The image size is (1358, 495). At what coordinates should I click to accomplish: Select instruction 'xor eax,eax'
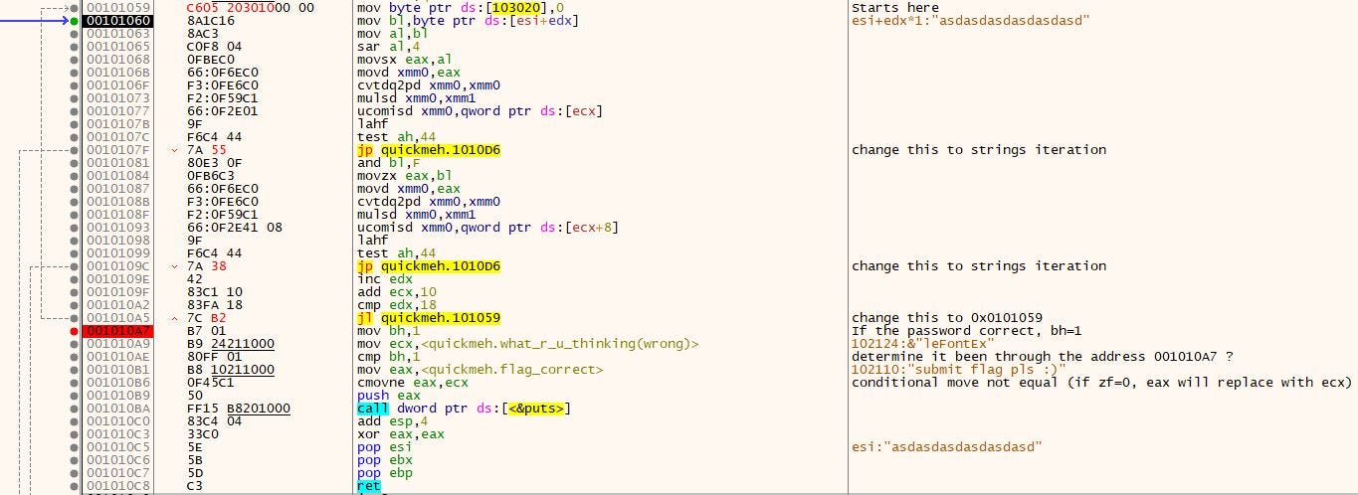click(x=395, y=434)
